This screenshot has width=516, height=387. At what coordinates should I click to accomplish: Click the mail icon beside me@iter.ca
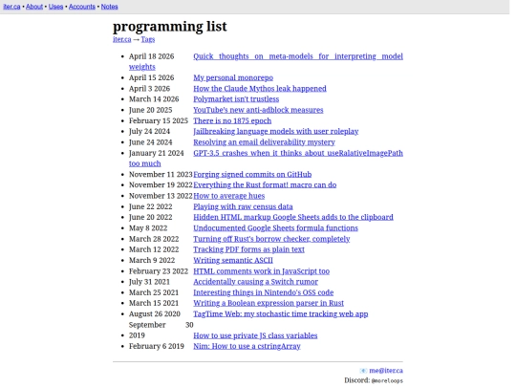363,371
